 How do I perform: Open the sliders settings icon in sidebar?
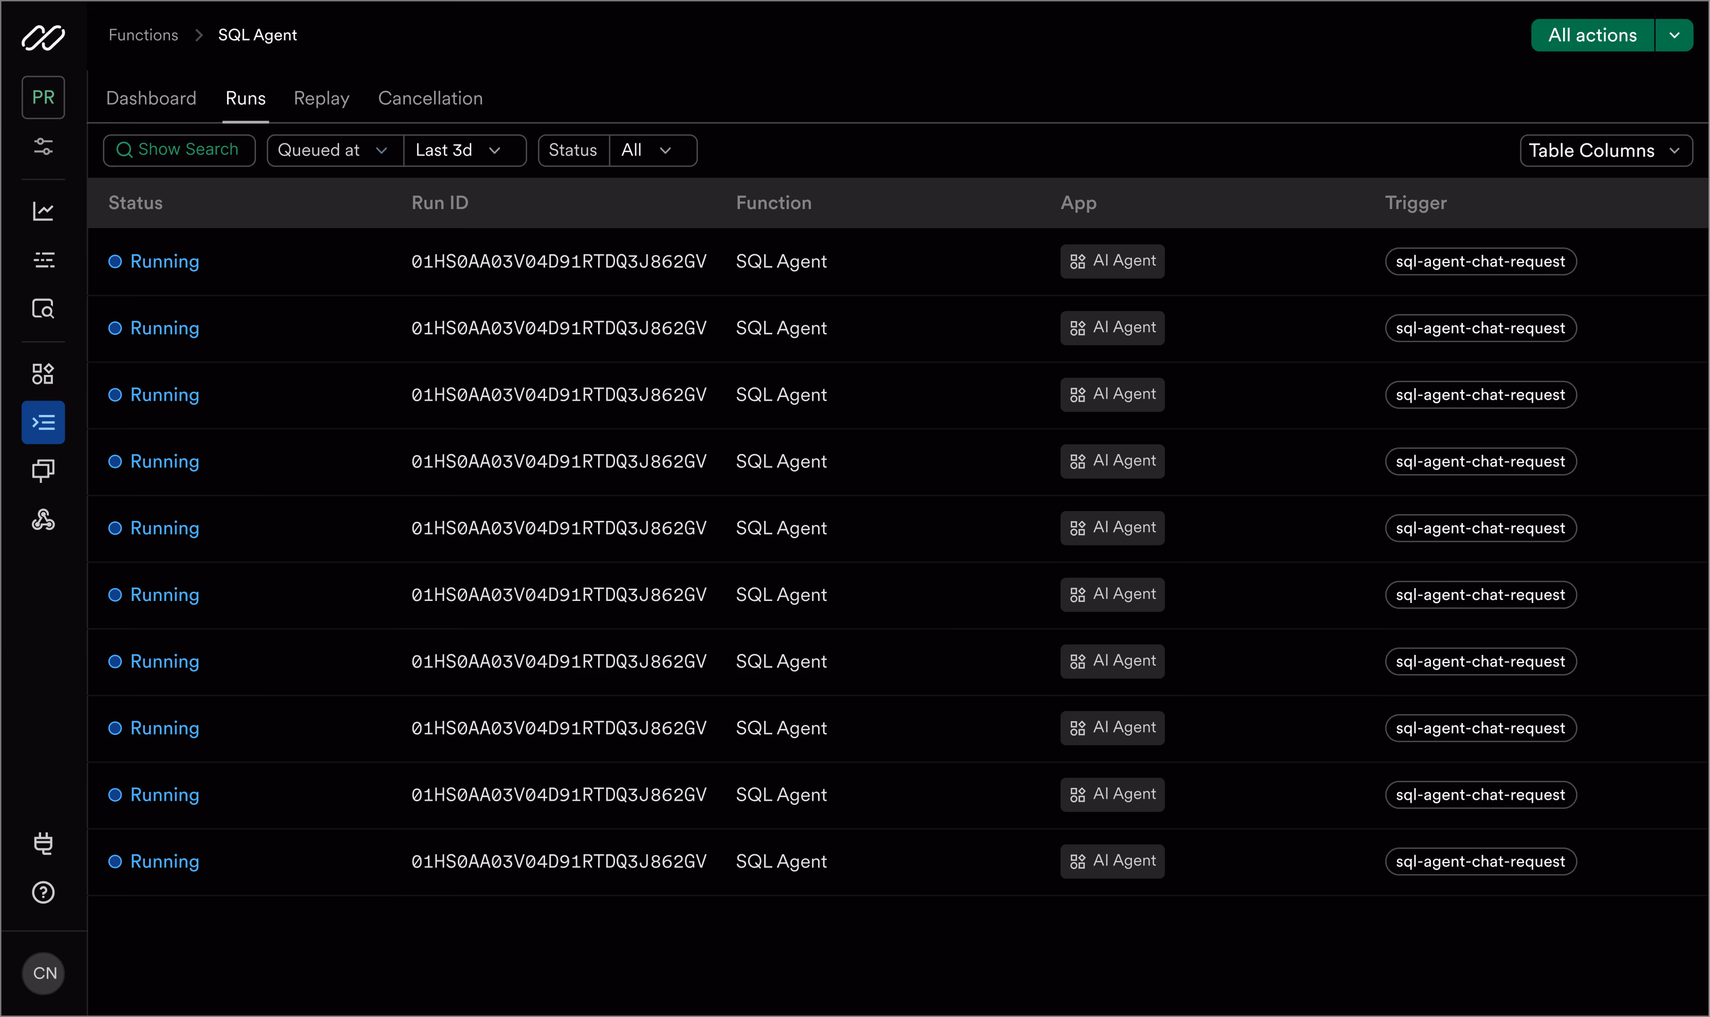tap(43, 146)
